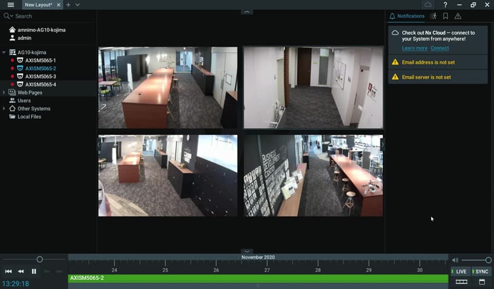This screenshot has width=494, height=289.
Task: Click the volume slider
Action: pyautogui.click(x=475, y=260)
